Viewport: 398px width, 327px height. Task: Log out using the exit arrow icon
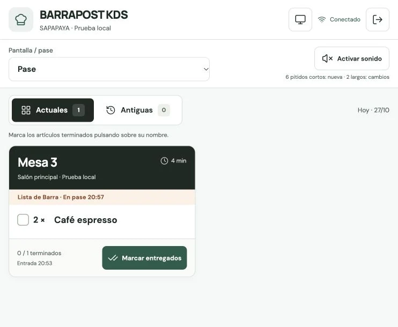pos(378,19)
